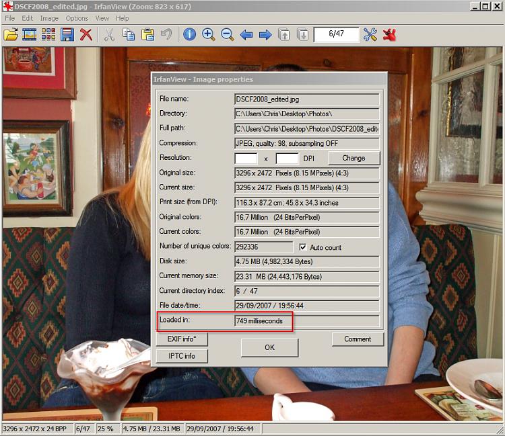Screen dimensions: 505x436
Task: Click the Full path field
Action: [x=307, y=129]
